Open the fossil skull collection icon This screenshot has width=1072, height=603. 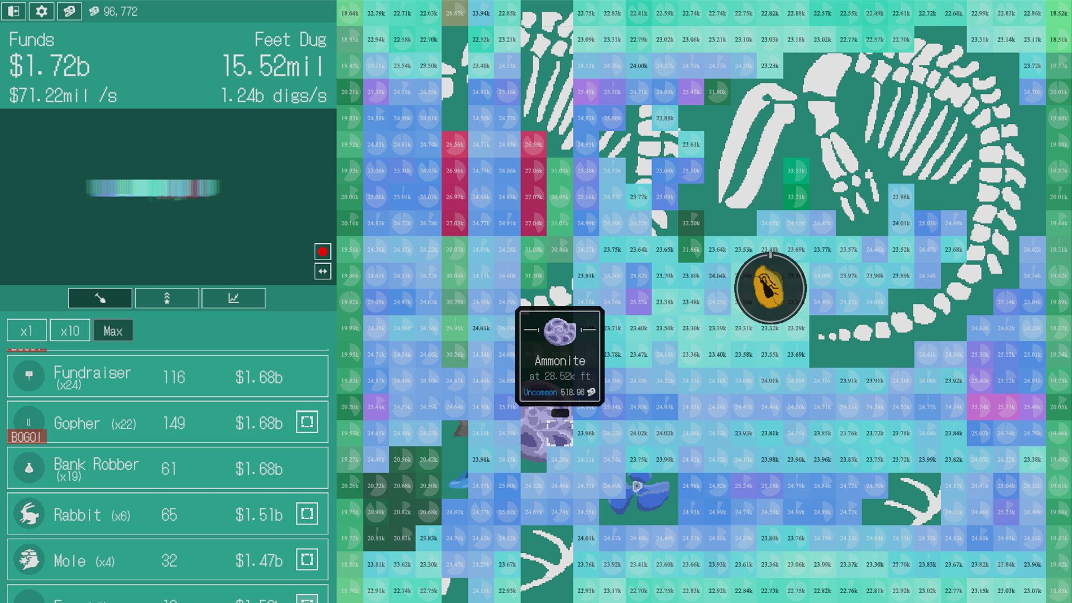click(69, 11)
